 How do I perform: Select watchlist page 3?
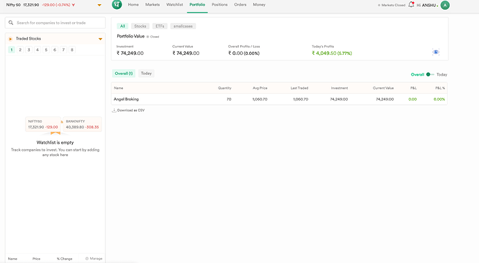tap(28, 50)
